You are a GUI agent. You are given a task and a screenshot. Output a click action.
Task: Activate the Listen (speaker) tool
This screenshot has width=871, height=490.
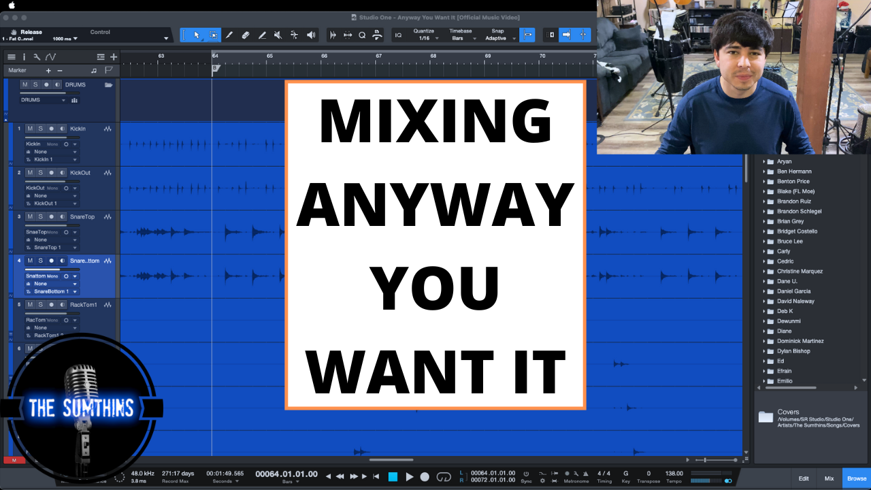(311, 35)
